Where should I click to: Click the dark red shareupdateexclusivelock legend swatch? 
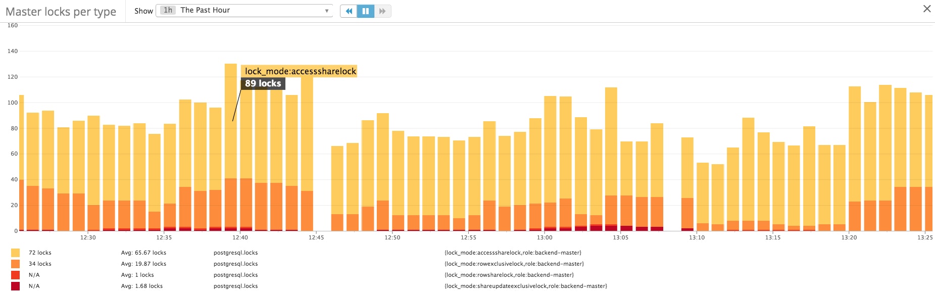(x=16, y=286)
